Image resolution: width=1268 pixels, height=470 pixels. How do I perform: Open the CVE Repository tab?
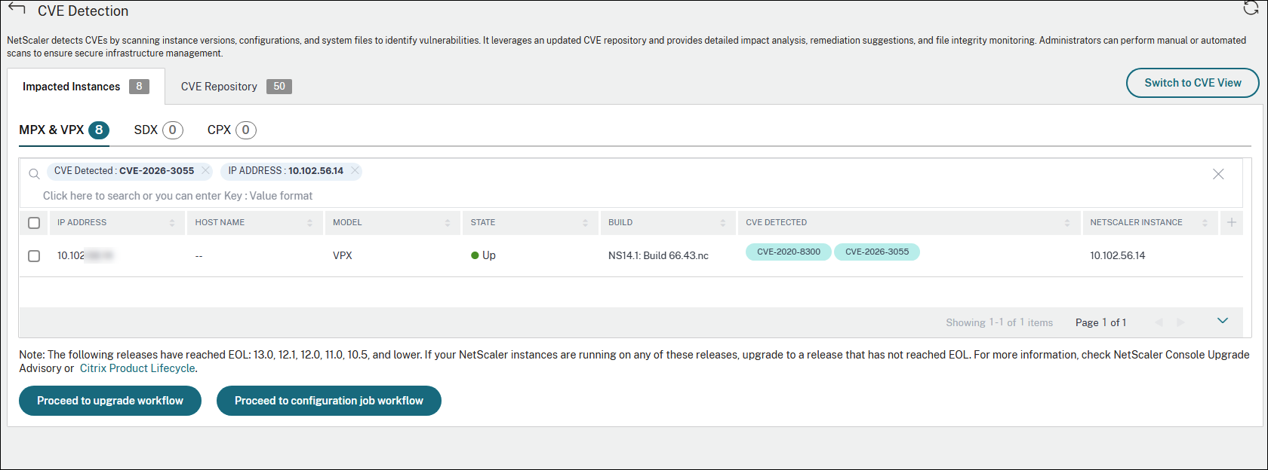coord(236,87)
